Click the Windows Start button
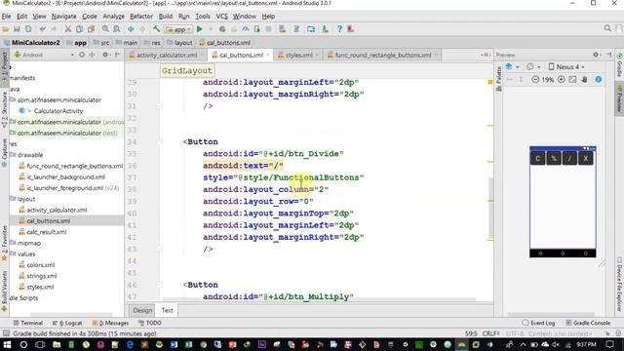The height and width of the screenshot is (351, 624). tap(7, 344)
